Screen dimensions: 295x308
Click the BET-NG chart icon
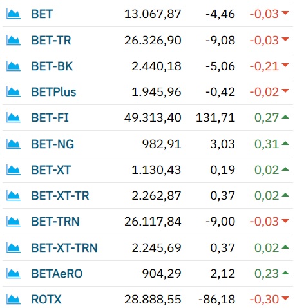point(14,144)
